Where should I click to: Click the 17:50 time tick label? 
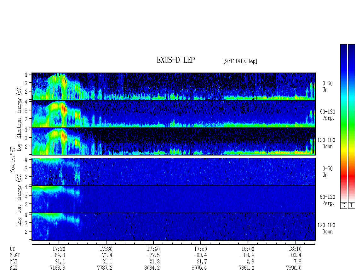click(200, 249)
